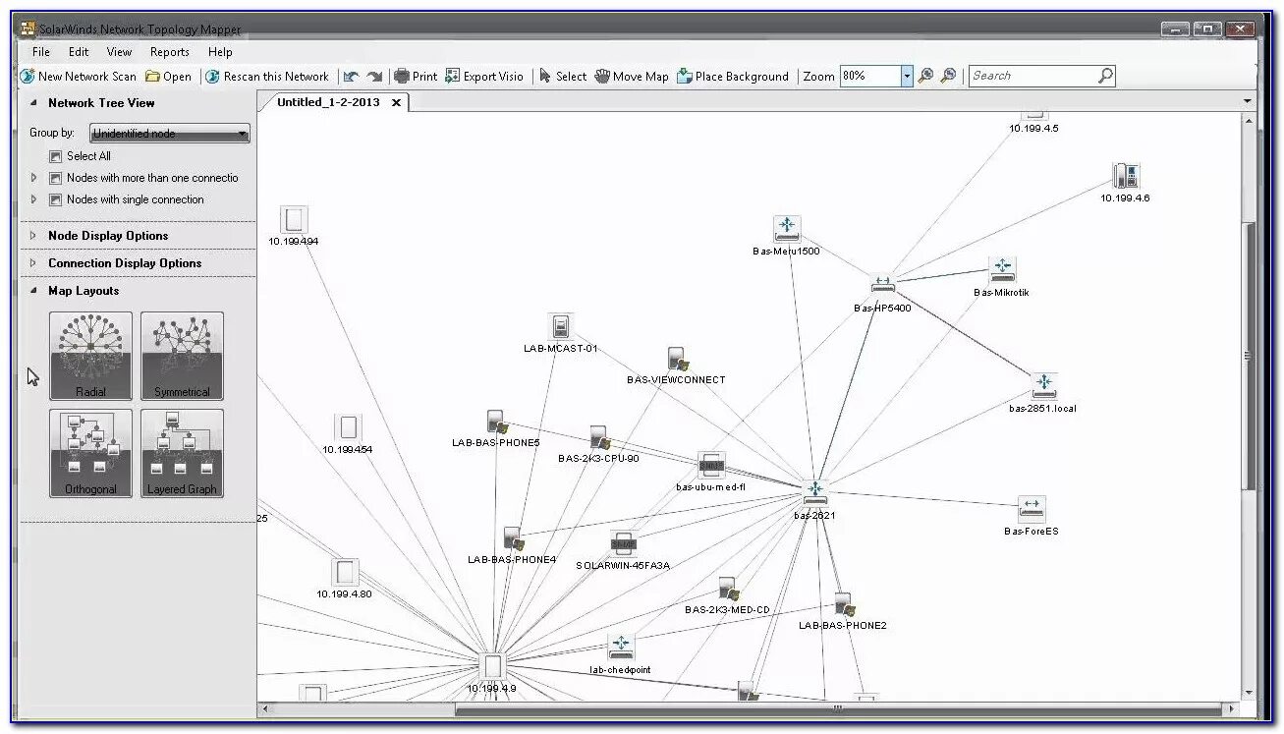Expand Node Display Options section
Image resolution: width=1284 pixels, height=734 pixels.
(x=33, y=236)
